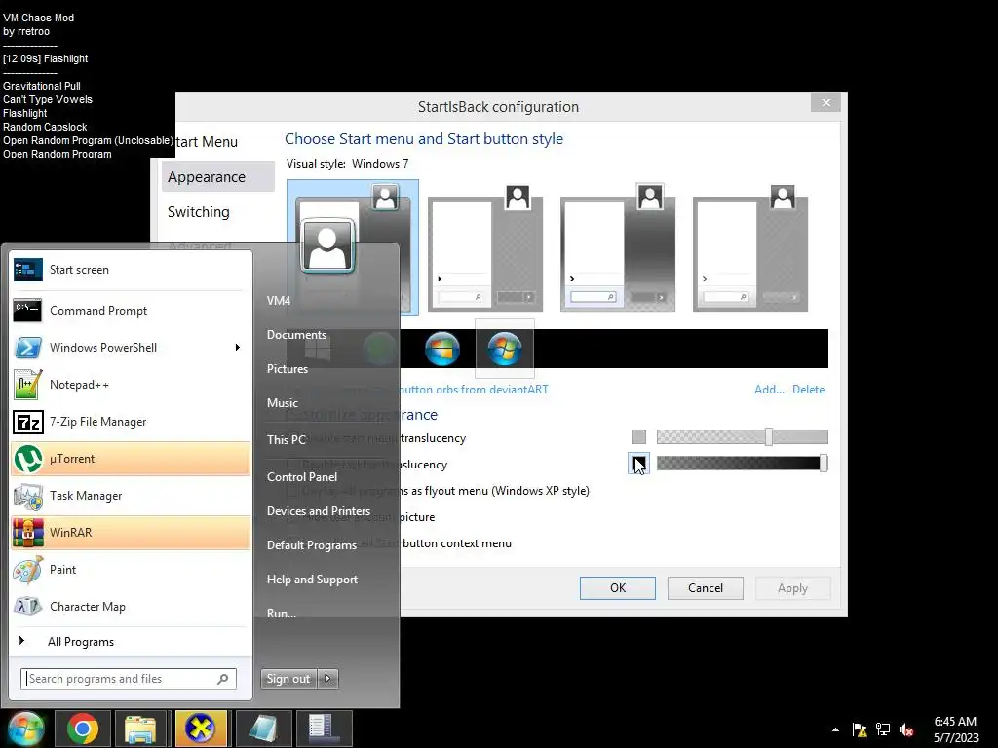Open the server list taskbar icon
The width and height of the screenshot is (998, 748).
pyautogui.click(x=324, y=729)
